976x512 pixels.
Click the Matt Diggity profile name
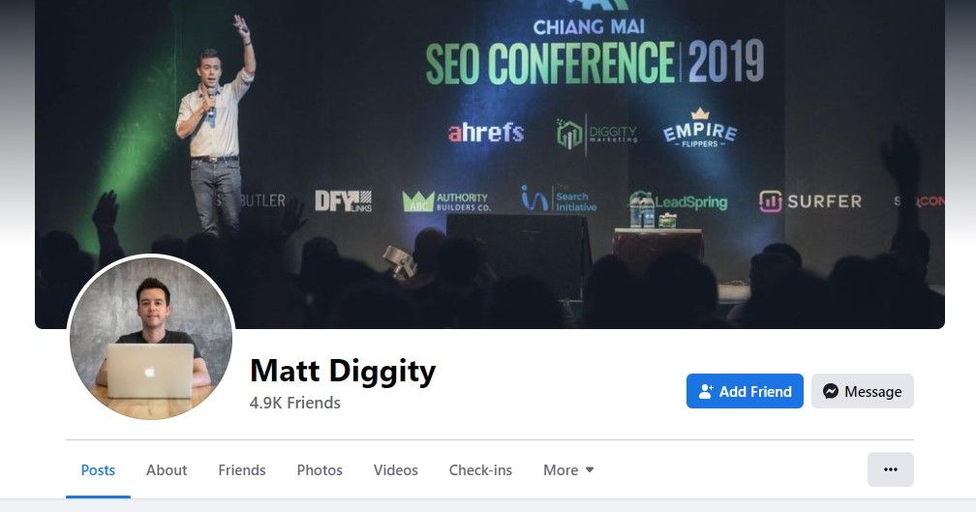(x=343, y=371)
